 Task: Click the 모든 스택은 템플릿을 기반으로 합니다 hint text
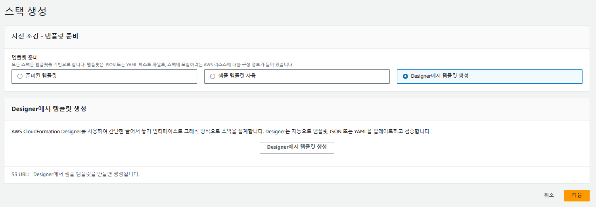tap(152, 64)
